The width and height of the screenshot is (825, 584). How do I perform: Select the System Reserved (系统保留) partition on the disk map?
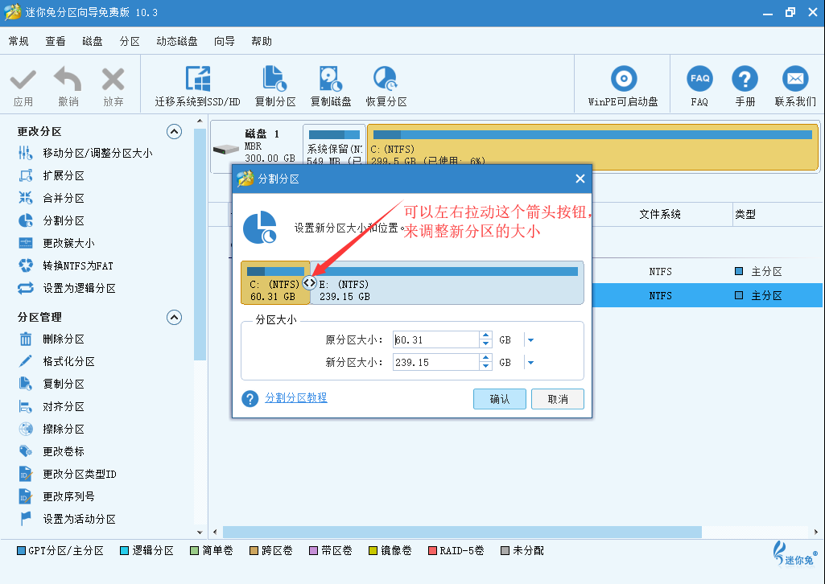334,146
